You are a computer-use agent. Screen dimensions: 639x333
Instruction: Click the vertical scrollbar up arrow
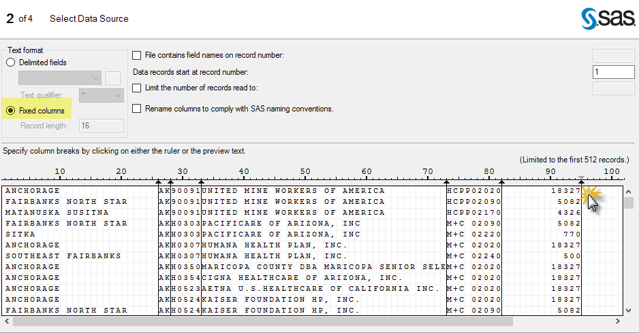(628, 192)
